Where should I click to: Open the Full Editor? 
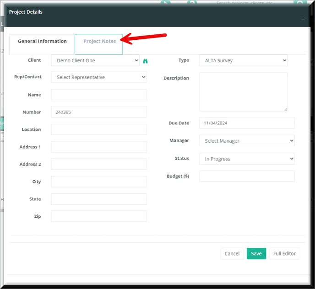click(284, 254)
